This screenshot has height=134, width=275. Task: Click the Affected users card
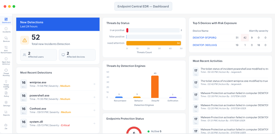coord(39,55)
